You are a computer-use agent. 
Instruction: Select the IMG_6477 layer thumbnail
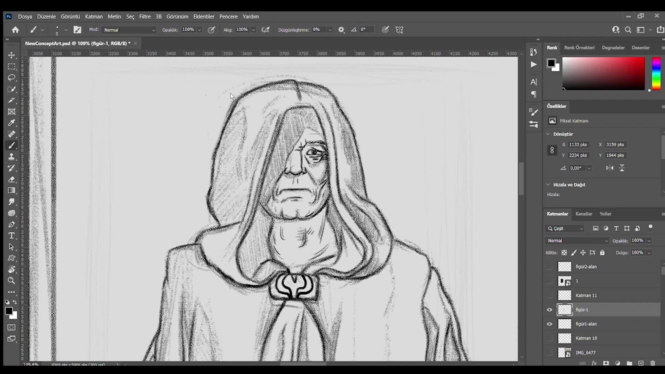click(565, 353)
